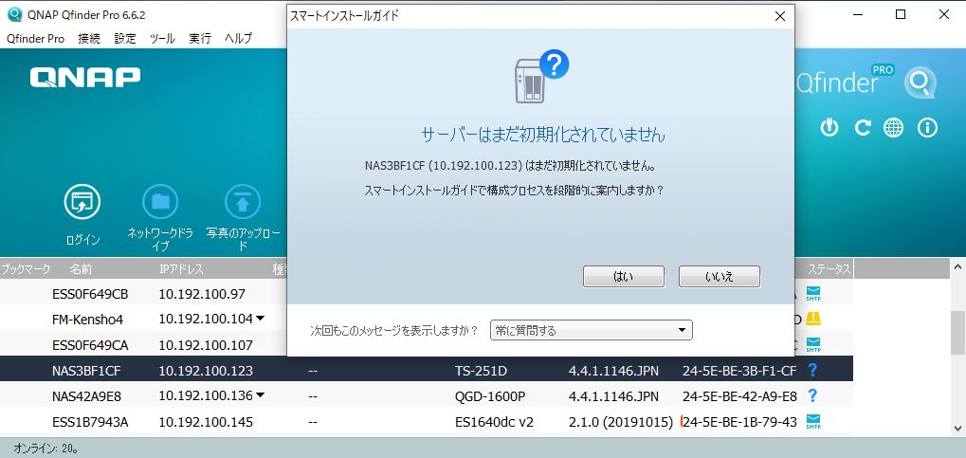
Task: Close the Smart Install Guide dialog
Action: click(779, 16)
